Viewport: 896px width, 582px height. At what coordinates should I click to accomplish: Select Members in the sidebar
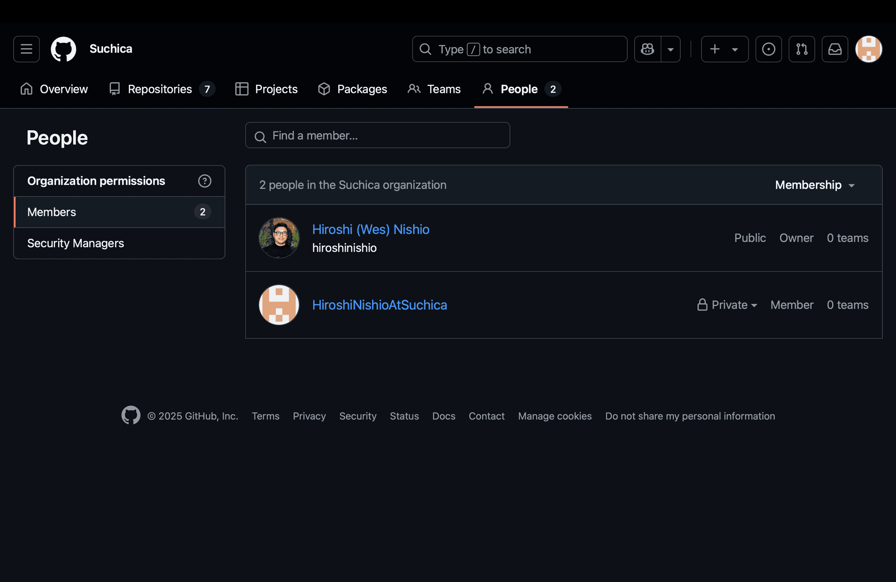[x=51, y=212]
